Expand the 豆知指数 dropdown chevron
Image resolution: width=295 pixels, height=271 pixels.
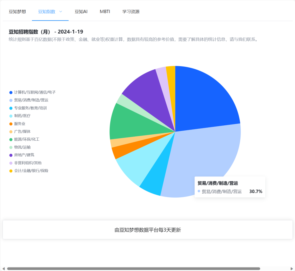coord(60,12)
